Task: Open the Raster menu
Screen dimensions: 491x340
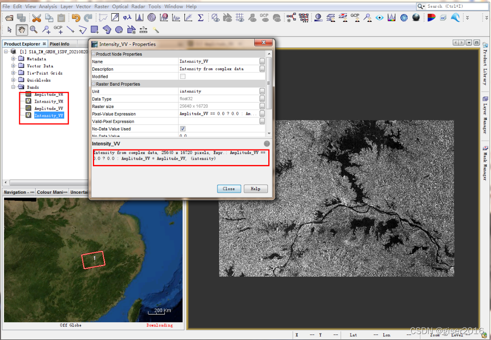Action: [102, 6]
